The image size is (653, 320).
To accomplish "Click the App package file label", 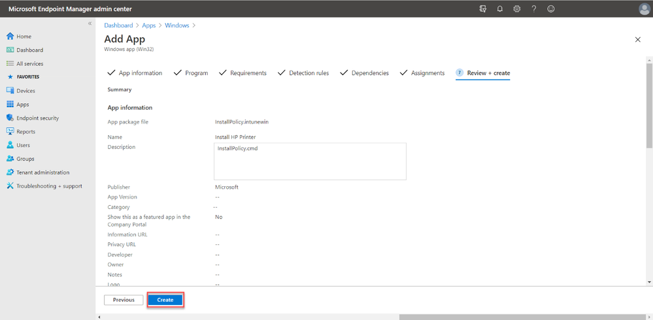I will point(128,122).
